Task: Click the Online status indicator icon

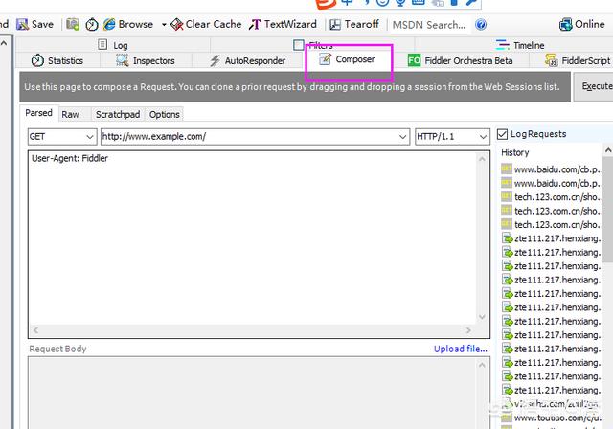Action: (x=566, y=24)
